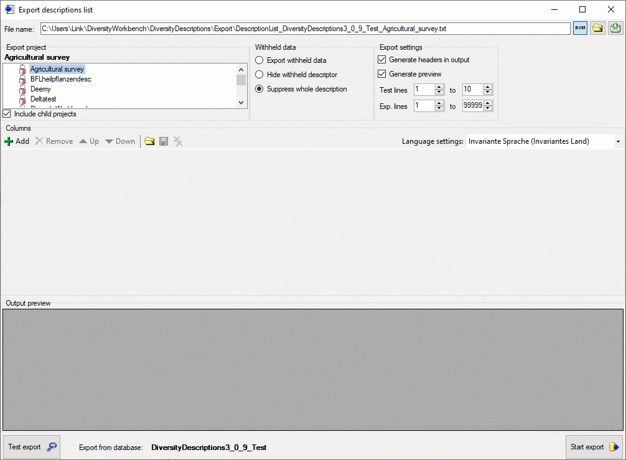Click the Exp. lines from field

tap(424, 106)
